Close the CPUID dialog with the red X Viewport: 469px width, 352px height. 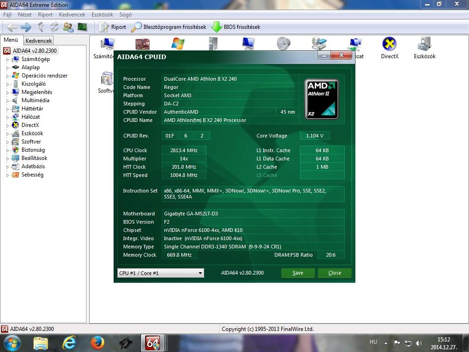pos(341,55)
